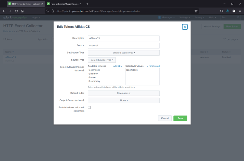Open the 20 per page dropdown
244x161 pixels.
(x=231, y=39)
